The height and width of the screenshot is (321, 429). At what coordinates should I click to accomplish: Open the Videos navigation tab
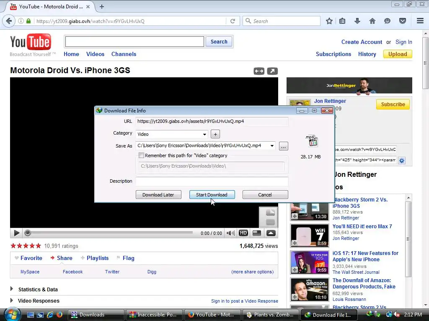click(x=95, y=54)
